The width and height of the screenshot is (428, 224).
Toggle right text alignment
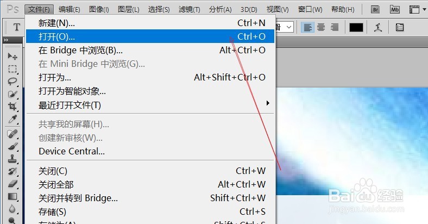tap(335, 27)
